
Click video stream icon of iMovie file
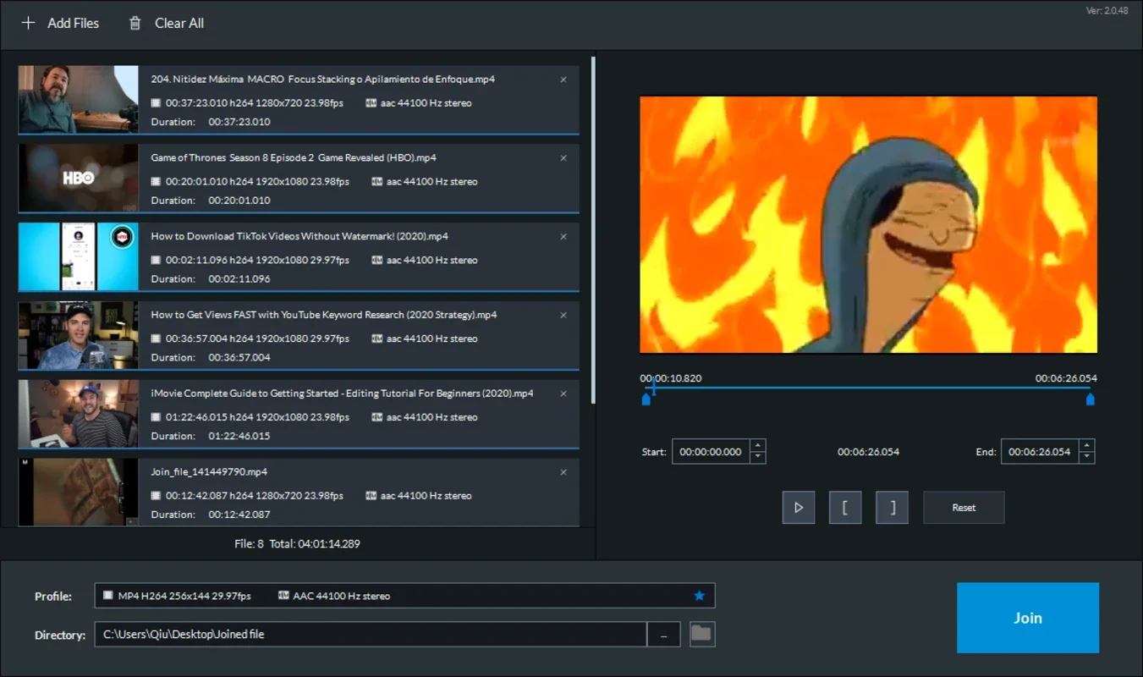156,417
